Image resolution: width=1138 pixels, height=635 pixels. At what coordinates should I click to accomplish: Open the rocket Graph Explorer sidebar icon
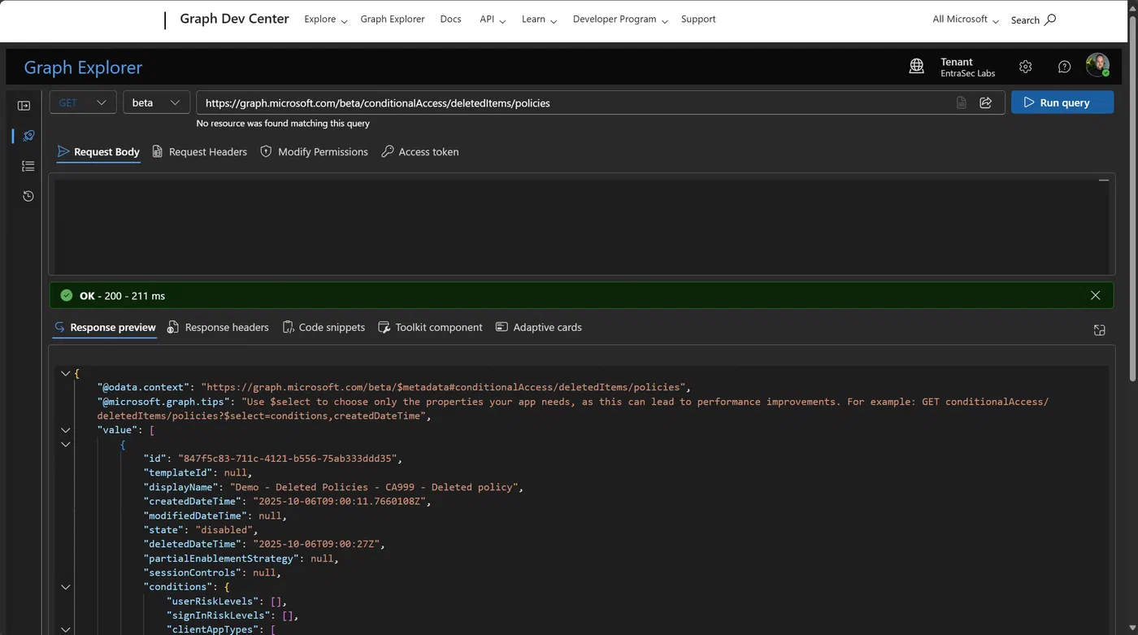click(28, 136)
